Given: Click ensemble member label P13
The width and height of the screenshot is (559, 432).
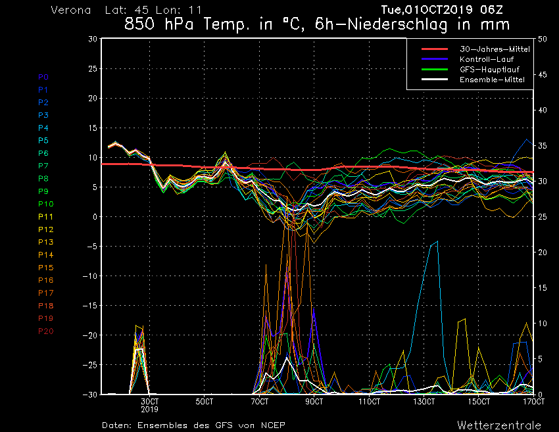Looking at the screenshot, I should [45, 242].
